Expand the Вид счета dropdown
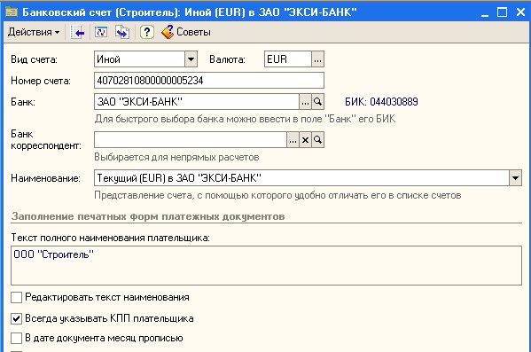This screenshot has height=352, width=531. click(191, 59)
